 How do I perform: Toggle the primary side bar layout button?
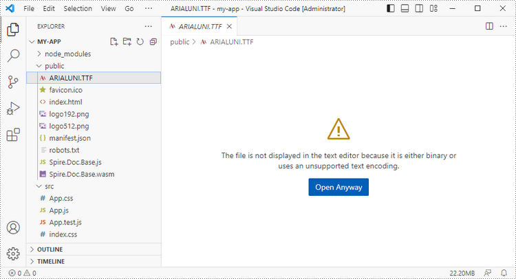(x=391, y=9)
